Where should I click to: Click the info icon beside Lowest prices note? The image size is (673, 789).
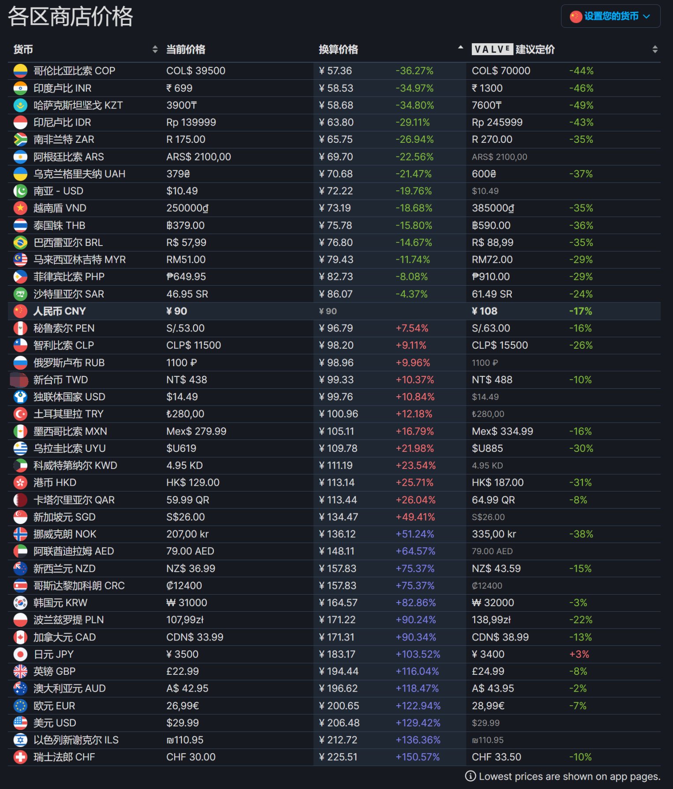[x=471, y=776]
